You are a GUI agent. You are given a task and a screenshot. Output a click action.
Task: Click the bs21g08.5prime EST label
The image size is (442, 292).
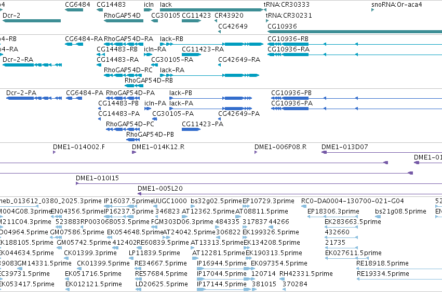point(400,211)
